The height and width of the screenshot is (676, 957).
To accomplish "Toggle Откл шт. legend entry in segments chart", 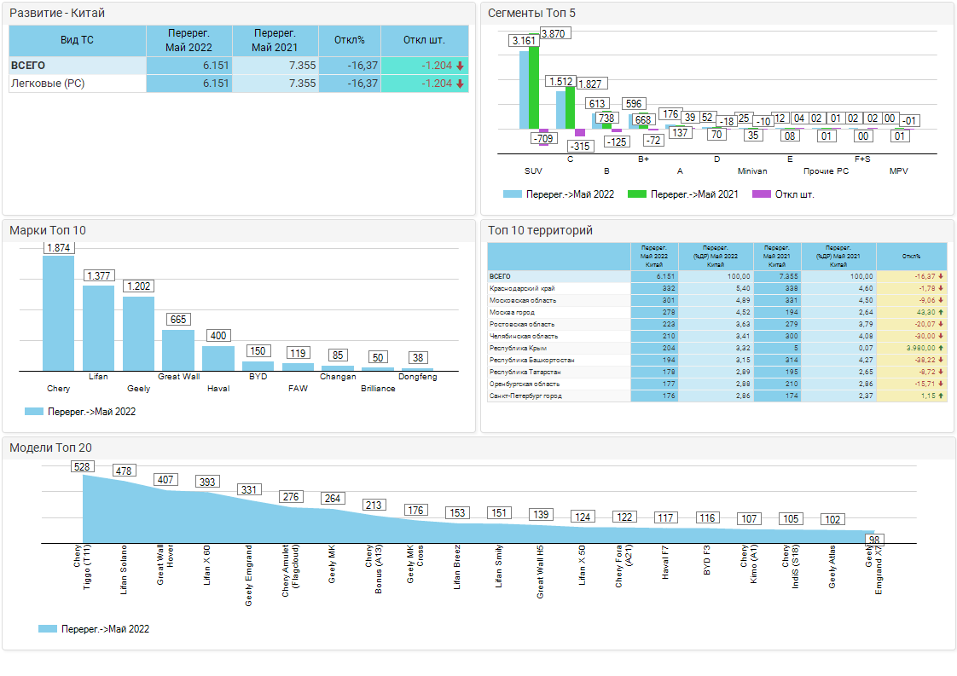I will click(x=783, y=194).
